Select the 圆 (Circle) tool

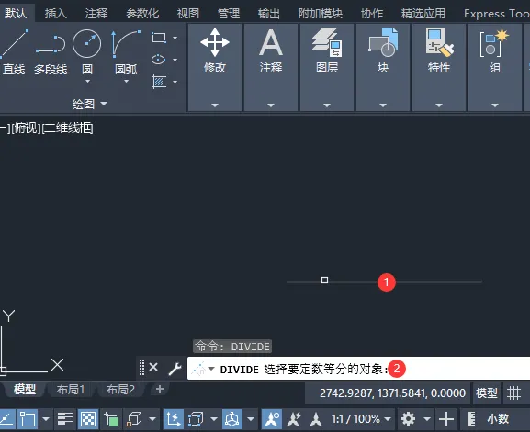coord(87,51)
